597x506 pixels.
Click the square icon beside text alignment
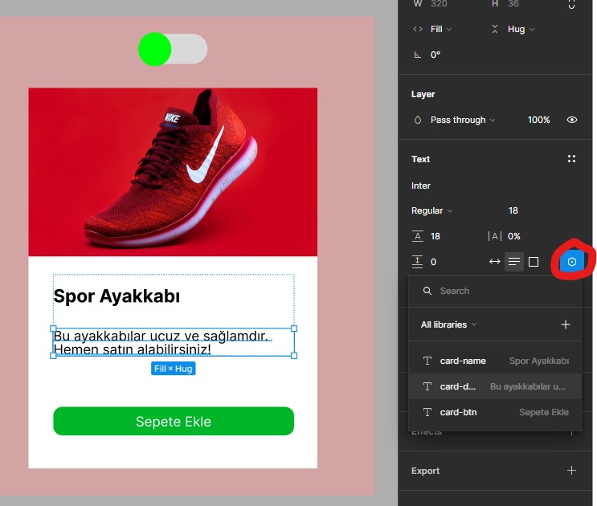[x=534, y=262]
